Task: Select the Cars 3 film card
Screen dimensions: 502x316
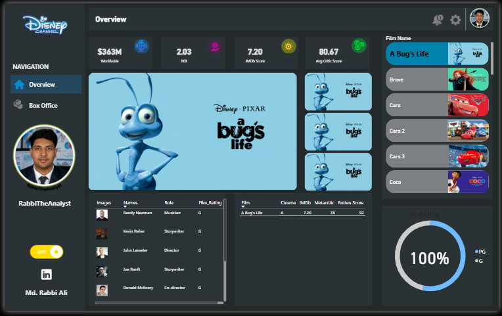Action: 437,156
